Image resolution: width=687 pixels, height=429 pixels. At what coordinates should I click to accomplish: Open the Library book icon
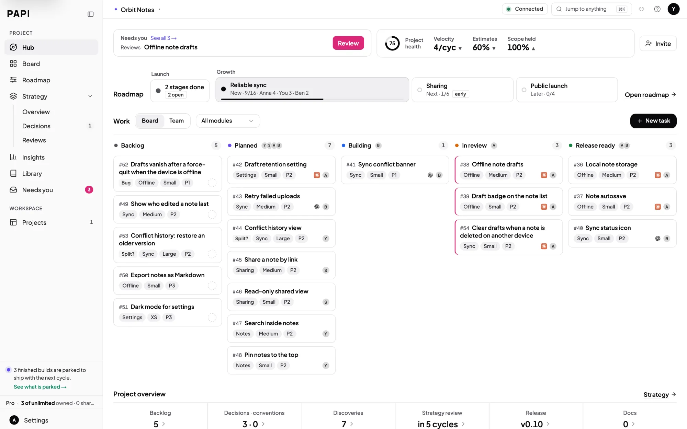coord(13,173)
